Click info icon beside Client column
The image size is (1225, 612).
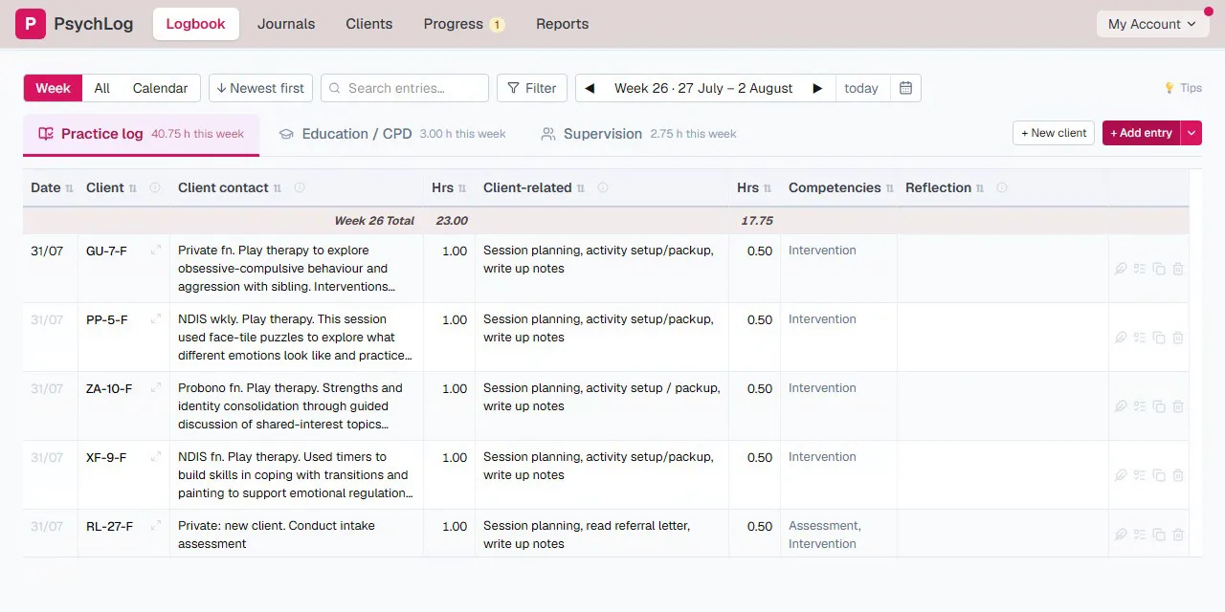155,187
